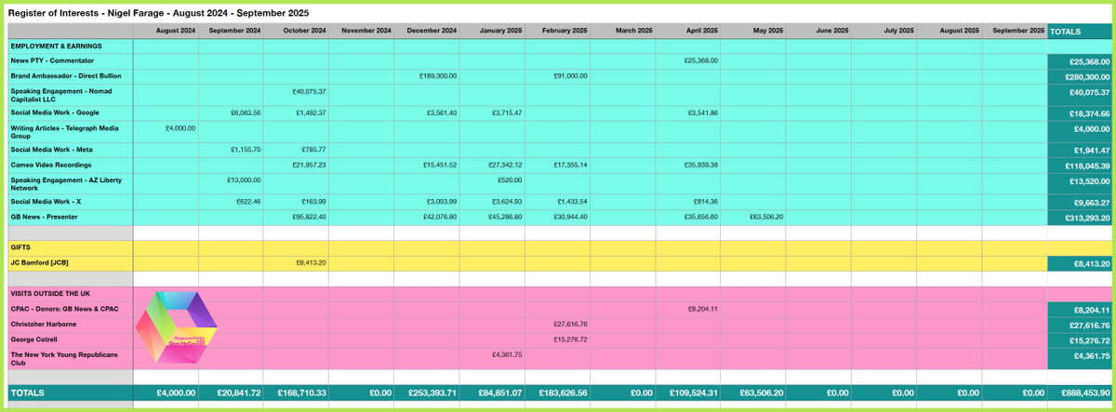
Task: Click the '£520.00' AZ Liberty January cell
Action: [x=510, y=179]
